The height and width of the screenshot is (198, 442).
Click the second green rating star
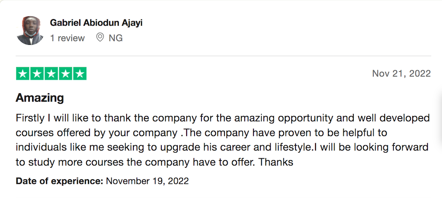click(37, 74)
